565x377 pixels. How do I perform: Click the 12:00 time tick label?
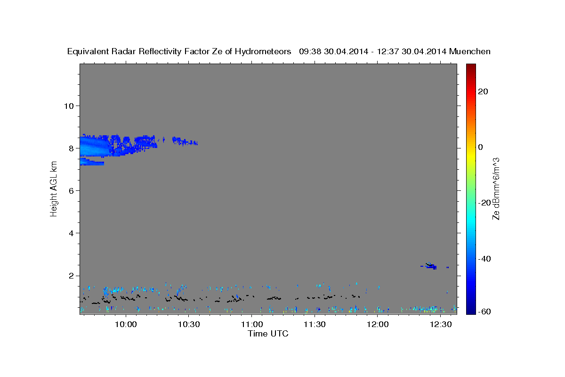tap(378, 324)
